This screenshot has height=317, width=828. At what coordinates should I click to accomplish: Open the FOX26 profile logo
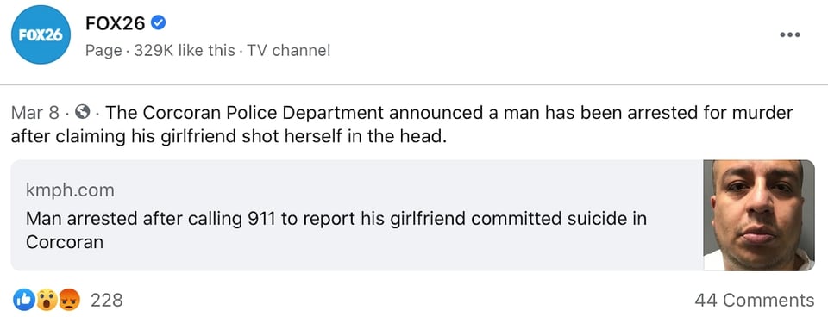pos(41,34)
